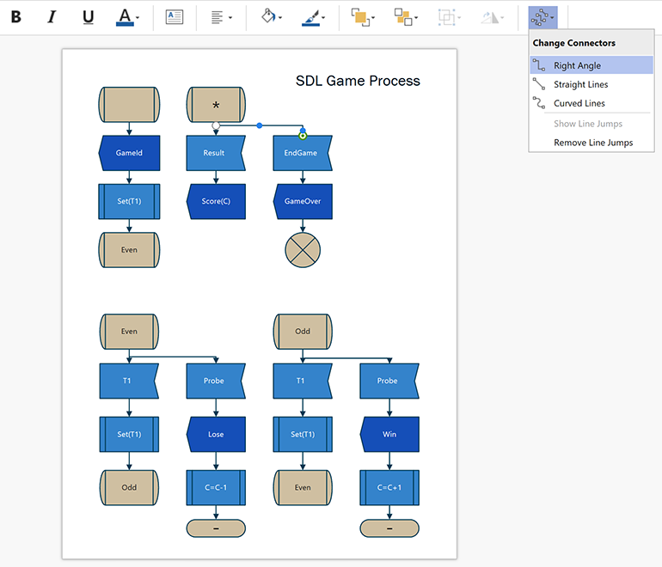Click the line color pen icon
Screen dimensions: 662x567
click(x=312, y=15)
